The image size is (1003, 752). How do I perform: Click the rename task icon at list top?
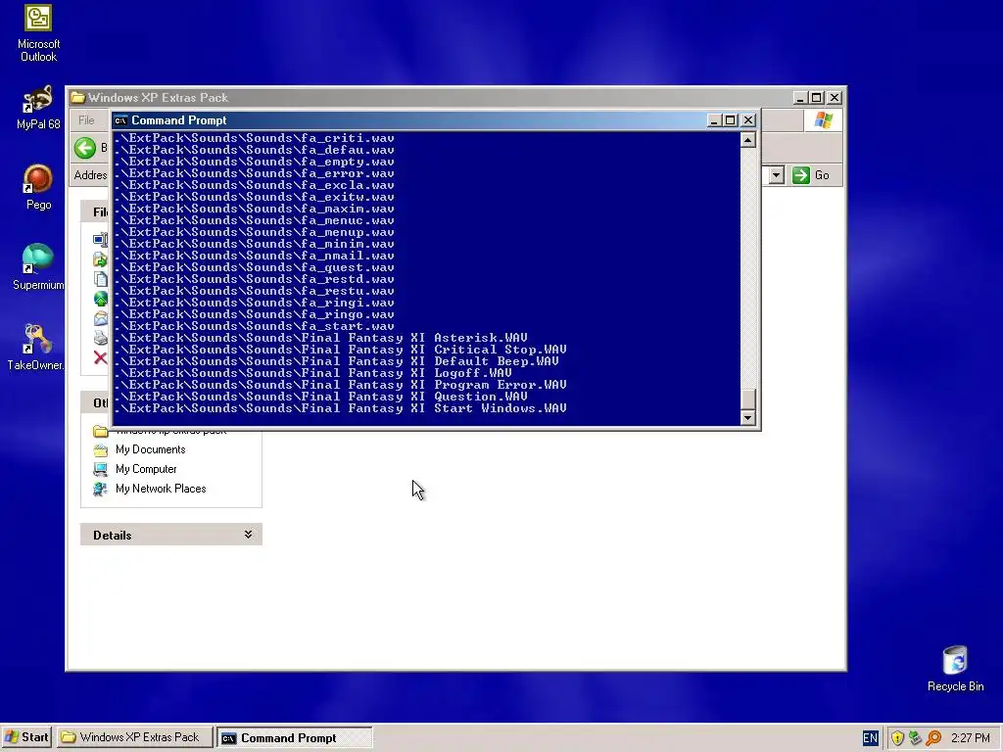point(101,239)
